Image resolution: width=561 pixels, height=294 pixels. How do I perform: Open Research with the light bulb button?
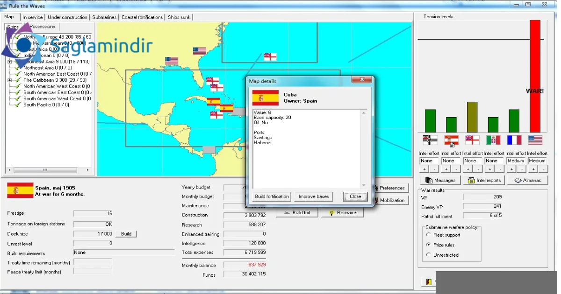[x=343, y=213]
